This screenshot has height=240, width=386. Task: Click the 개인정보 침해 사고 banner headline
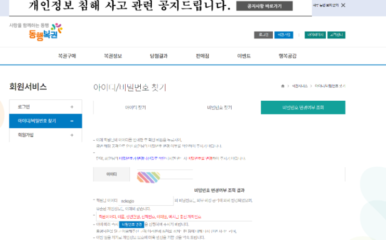(129, 6)
